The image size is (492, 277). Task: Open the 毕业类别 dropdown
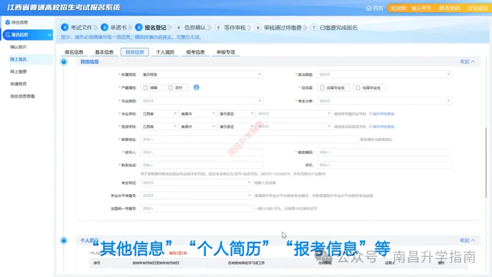click(202, 101)
